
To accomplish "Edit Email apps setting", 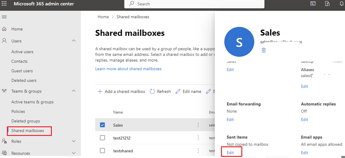I will pos(304,153).
